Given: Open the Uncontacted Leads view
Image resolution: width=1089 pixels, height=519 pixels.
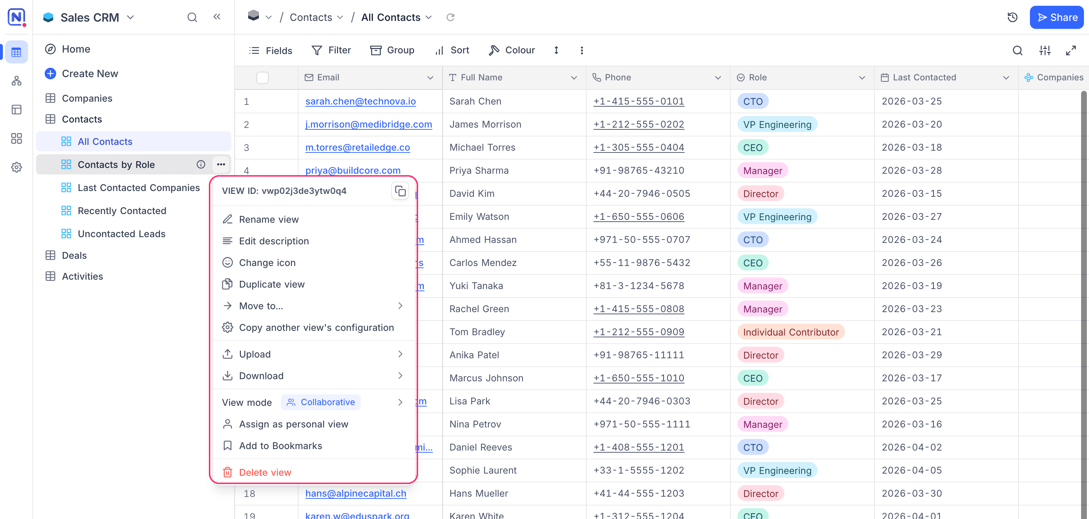Looking at the screenshot, I should click(121, 234).
